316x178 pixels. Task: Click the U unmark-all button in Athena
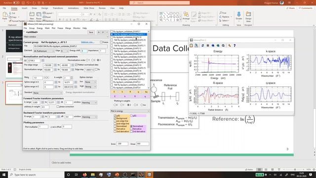[103, 32]
